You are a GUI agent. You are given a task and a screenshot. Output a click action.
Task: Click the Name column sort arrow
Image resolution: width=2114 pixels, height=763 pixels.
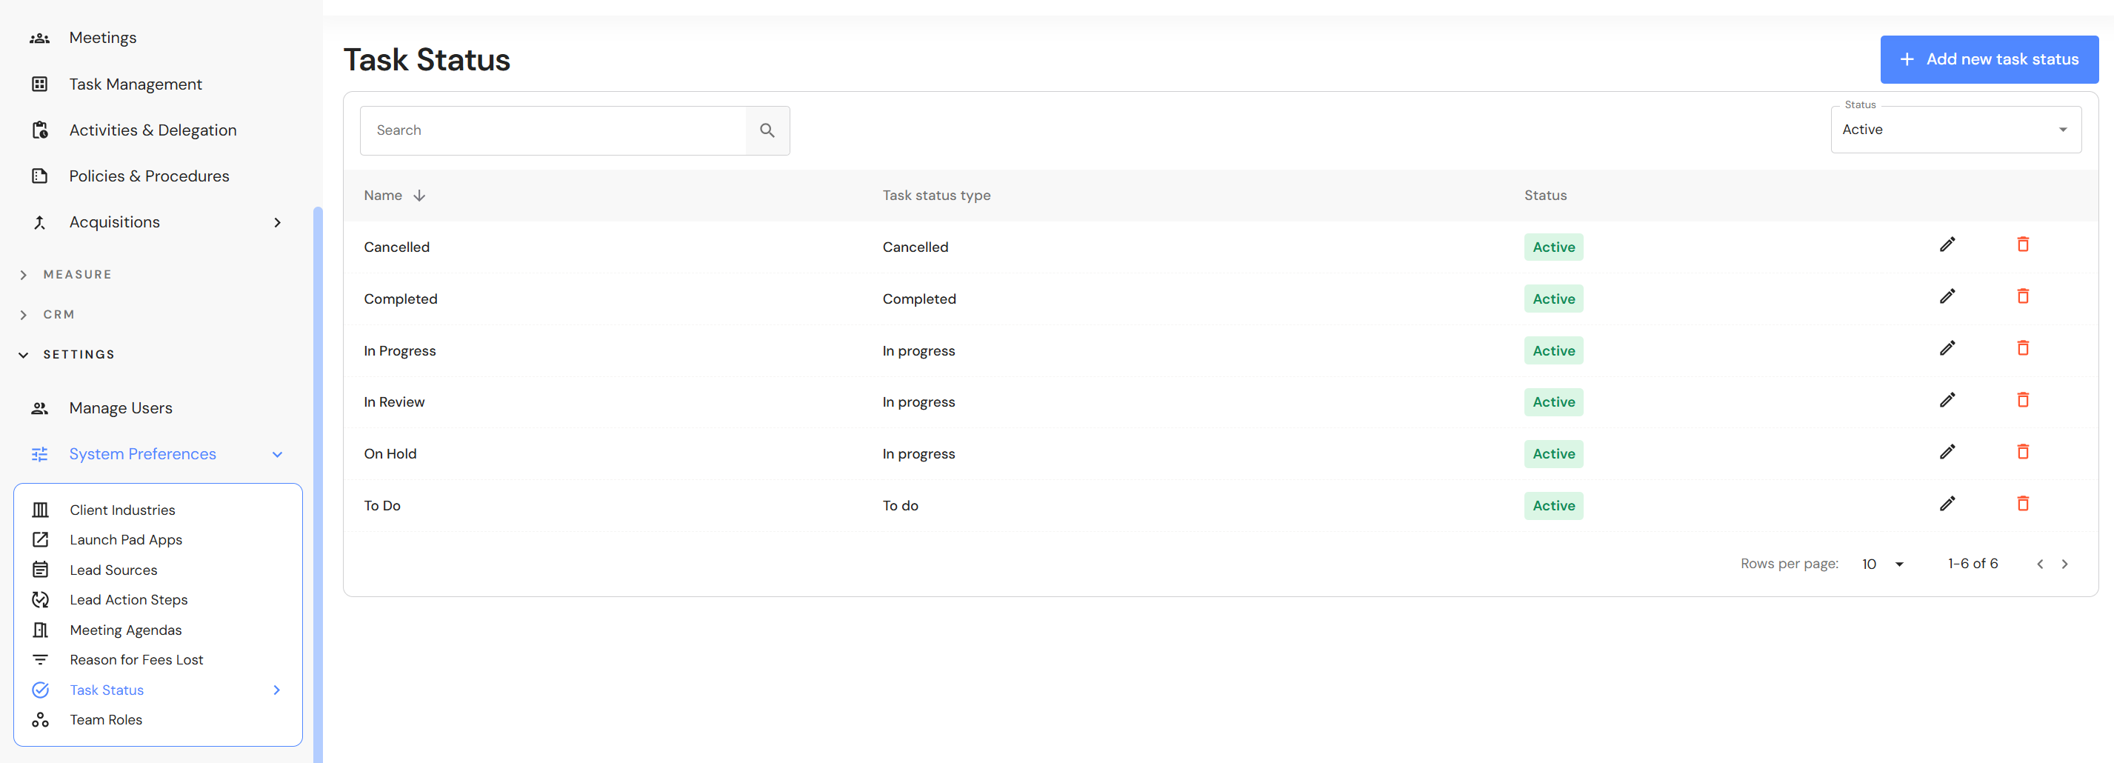(419, 196)
